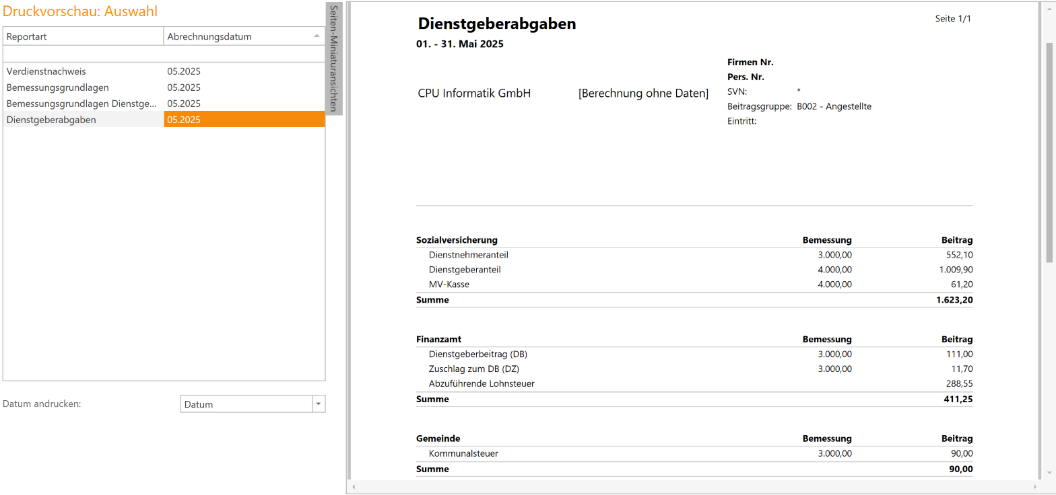Click Finanzamt Summe value 411,25
Viewport: 1056px width, 495px height.
tap(958, 399)
